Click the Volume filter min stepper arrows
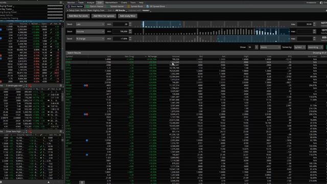This screenshot has width=327, height=184. (130, 32)
